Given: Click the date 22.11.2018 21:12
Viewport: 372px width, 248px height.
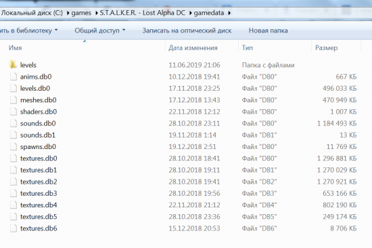Looking at the screenshot, I should point(194,205).
